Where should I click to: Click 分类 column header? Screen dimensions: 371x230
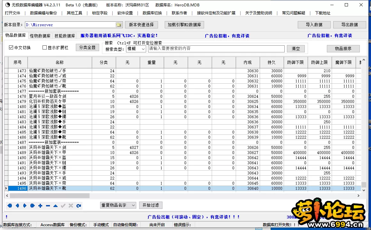[104, 62]
